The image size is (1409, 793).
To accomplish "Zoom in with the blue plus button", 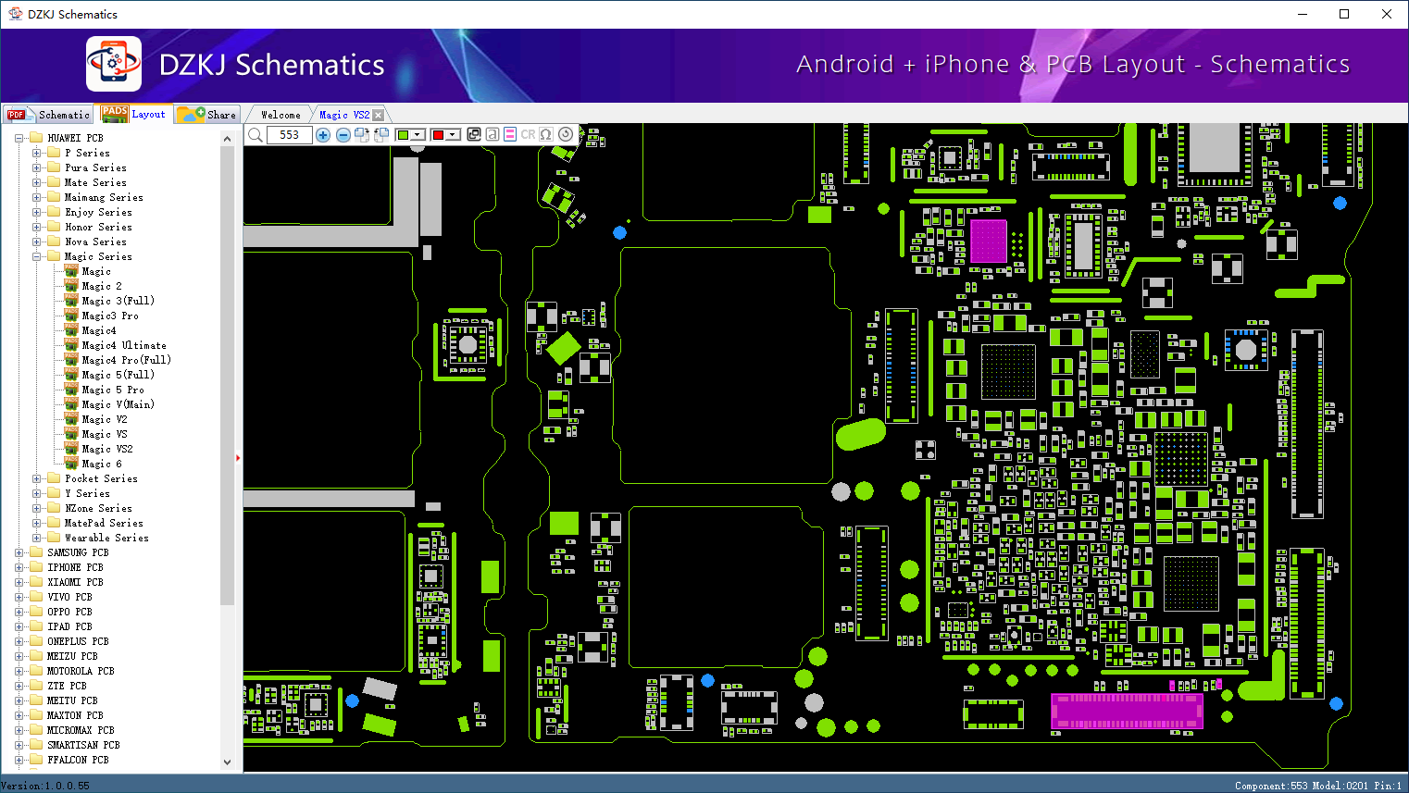I will (x=323, y=135).
